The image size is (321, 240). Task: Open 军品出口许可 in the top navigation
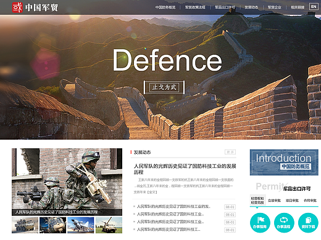tap(225, 7)
